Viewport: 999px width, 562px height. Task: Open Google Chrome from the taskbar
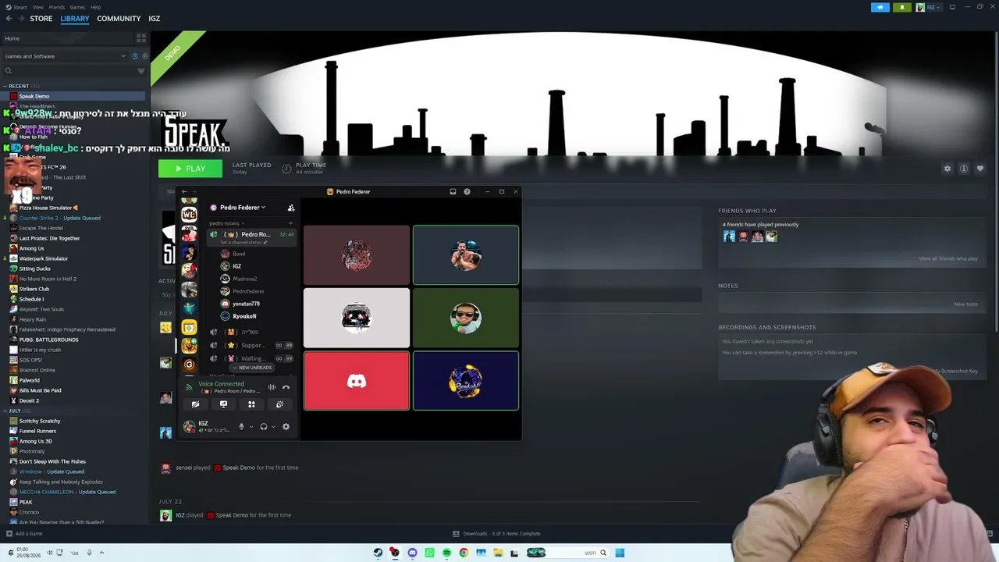pyautogui.click(x=464, y=553)
